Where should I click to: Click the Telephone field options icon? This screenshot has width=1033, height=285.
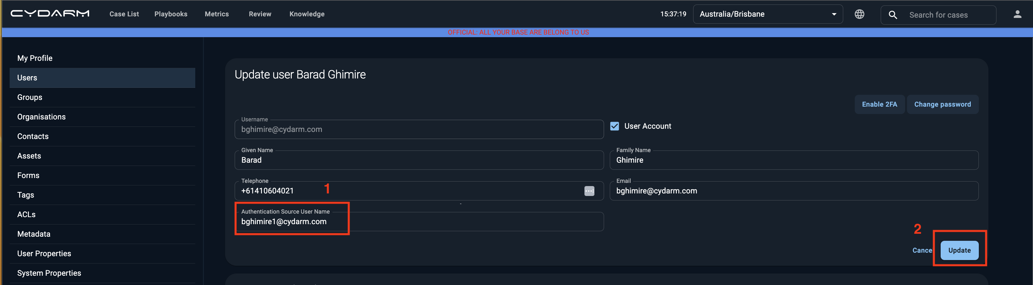pyautogui.click(x=589, y=191)
